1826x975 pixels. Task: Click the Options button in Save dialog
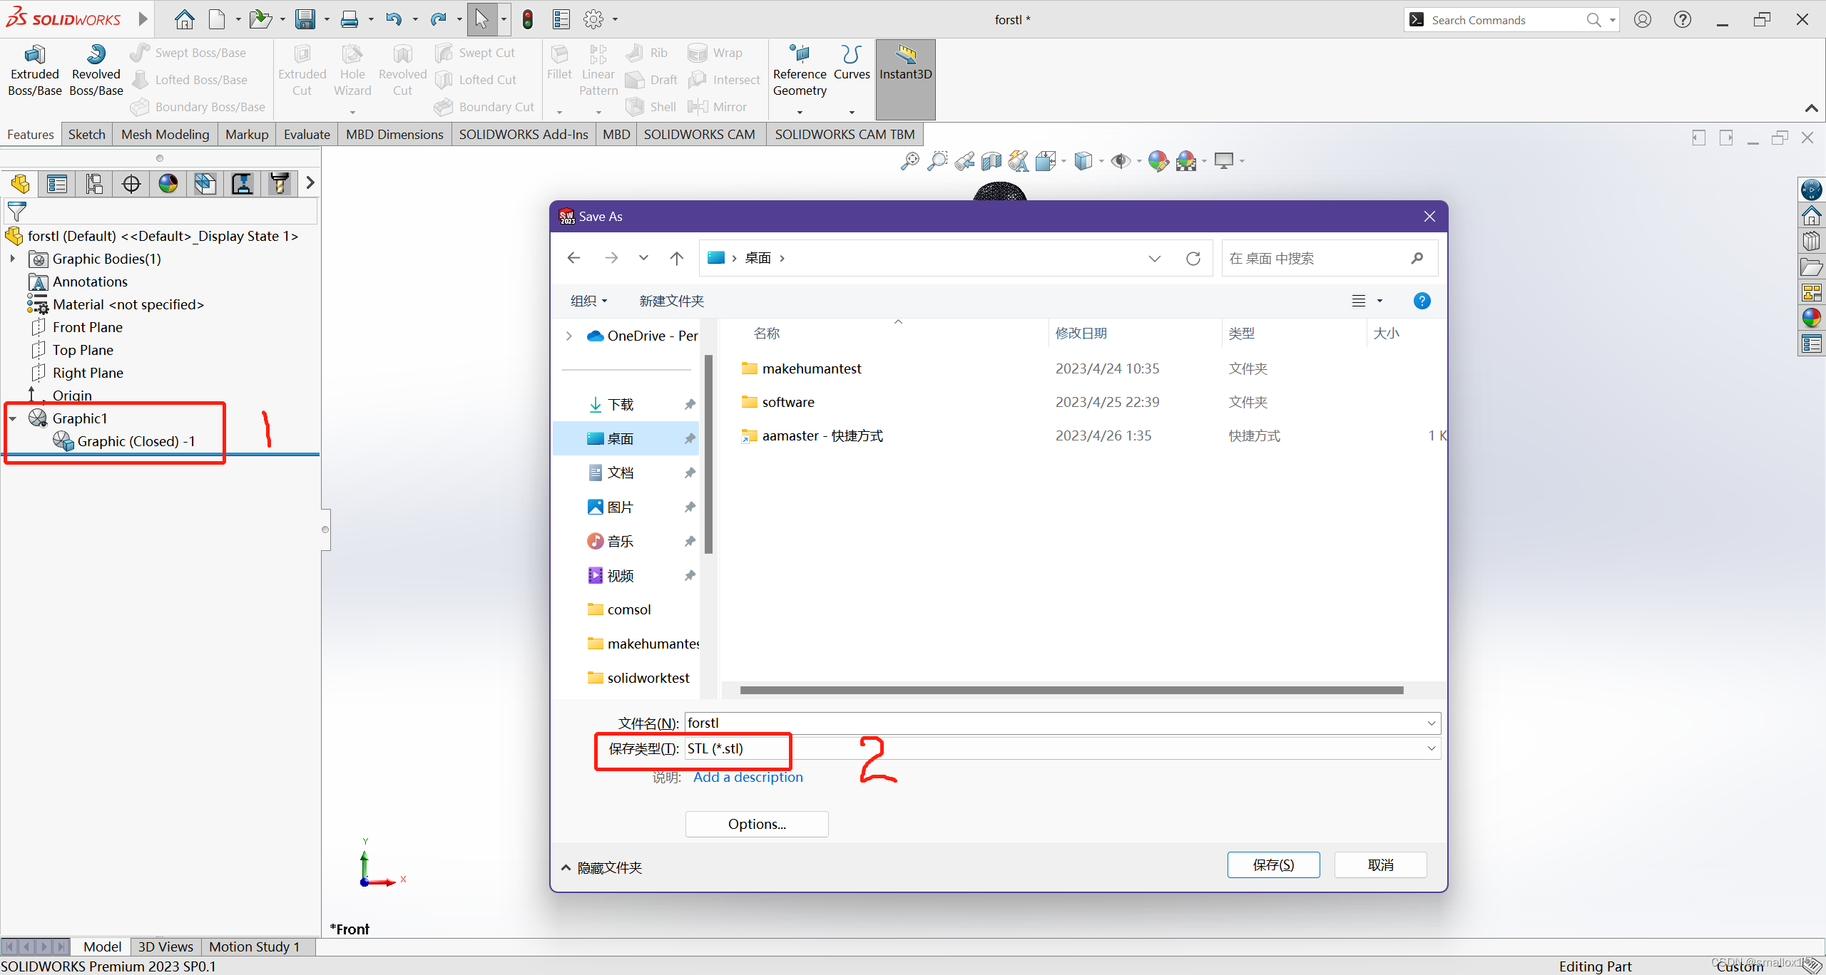click(x=757, y=823)
